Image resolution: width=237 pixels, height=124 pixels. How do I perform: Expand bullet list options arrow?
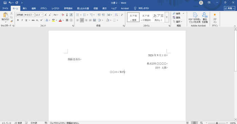click(x=81, y=15)
